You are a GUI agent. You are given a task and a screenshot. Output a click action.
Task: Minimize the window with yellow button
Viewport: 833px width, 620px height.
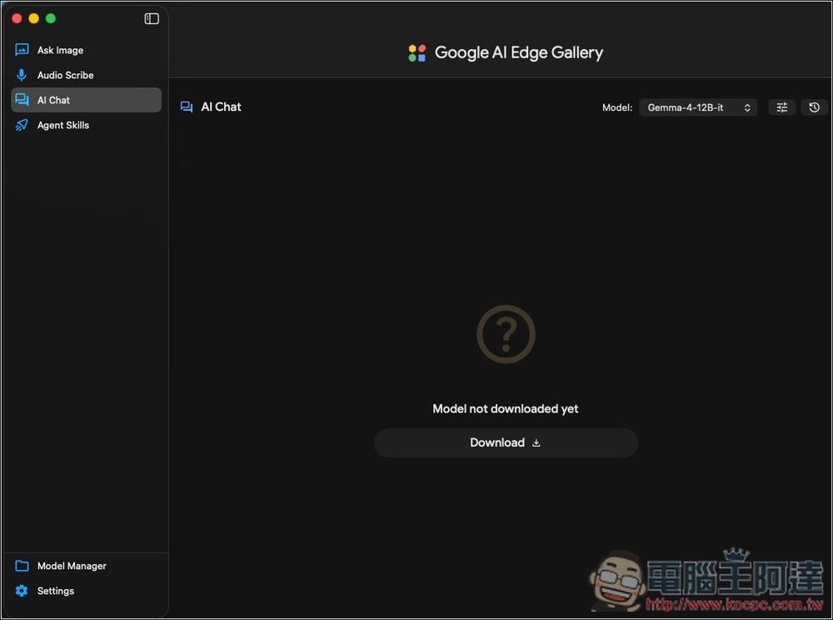(x=34, y=18)
